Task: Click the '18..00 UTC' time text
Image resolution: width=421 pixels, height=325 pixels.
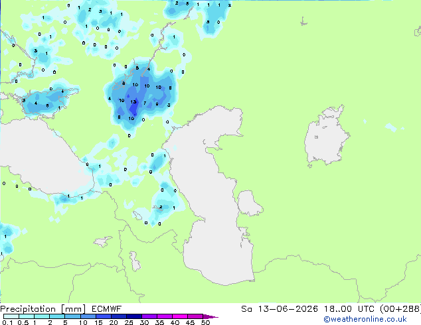Action: click(349, 309)
